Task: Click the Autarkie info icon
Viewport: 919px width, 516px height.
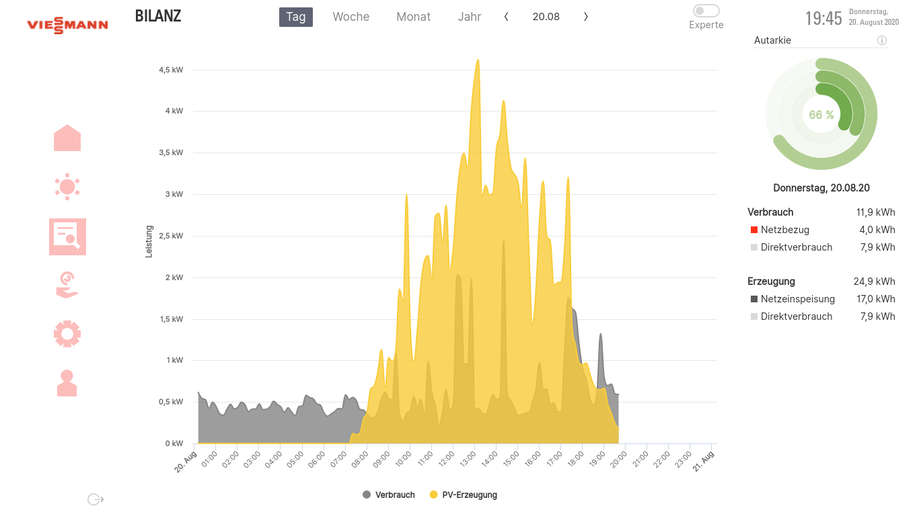Action: pos(882,41)
